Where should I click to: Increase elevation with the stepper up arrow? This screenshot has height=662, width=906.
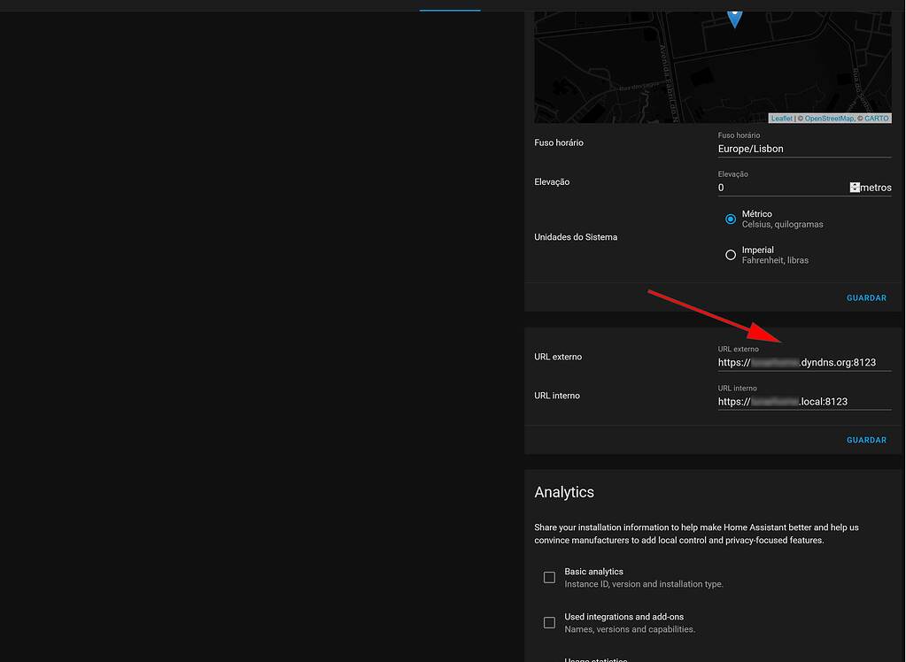(x=855, y=184)
